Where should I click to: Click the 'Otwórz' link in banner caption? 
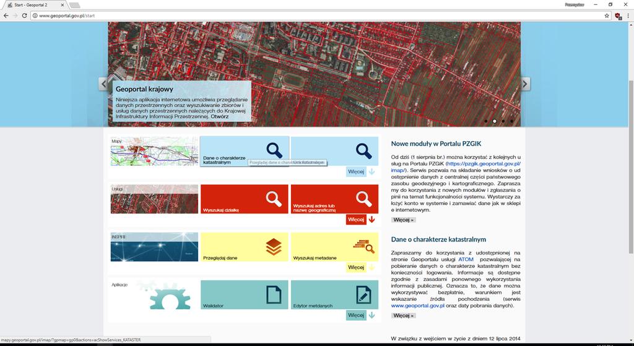[220, 116]
